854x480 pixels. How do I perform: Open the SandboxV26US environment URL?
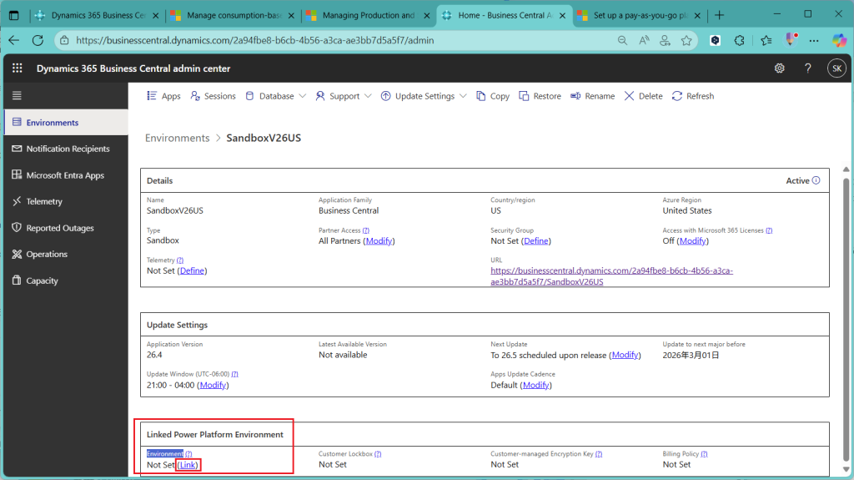(611, 276)
